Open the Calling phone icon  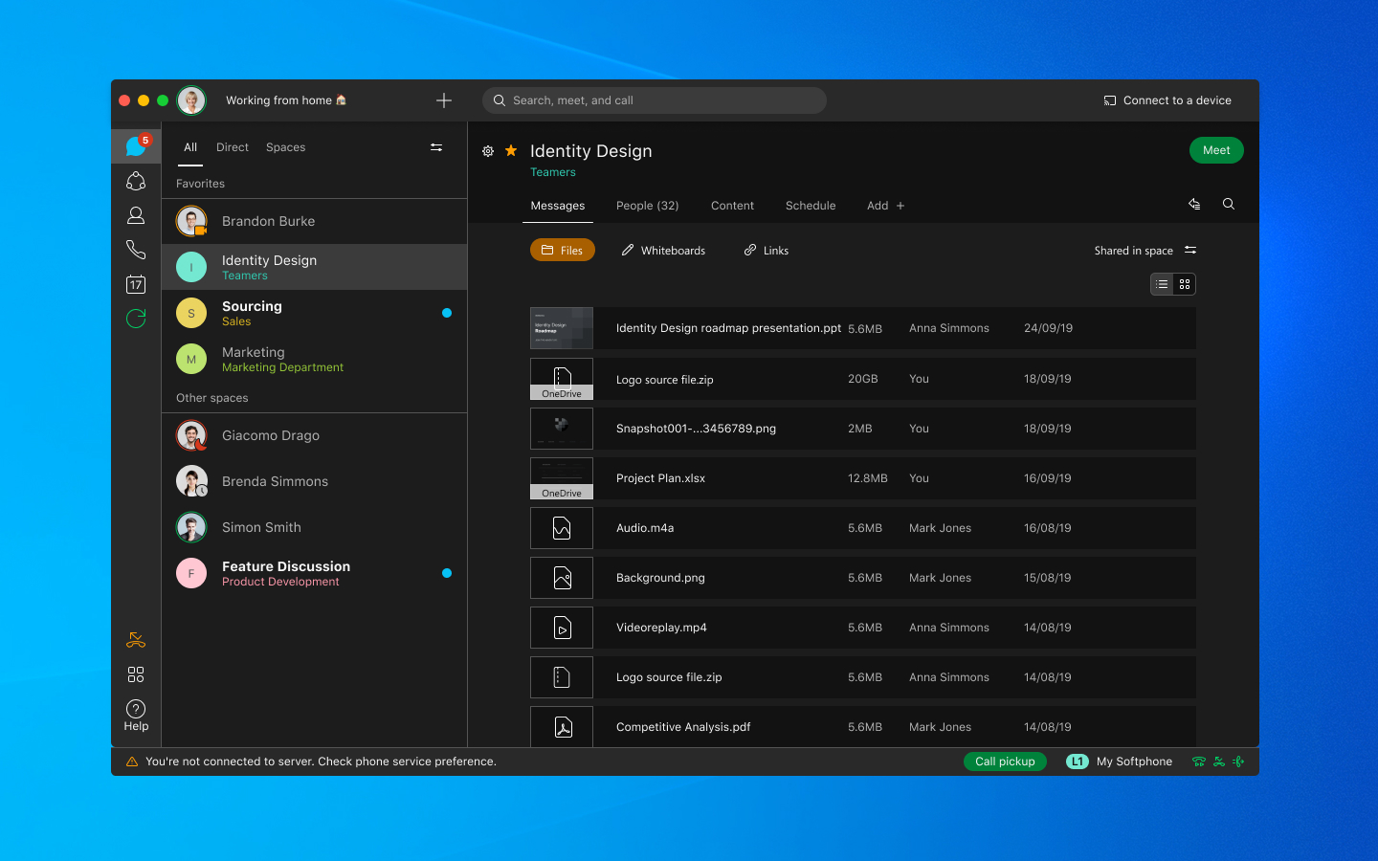pyautogui.click(x=136, y=250)
